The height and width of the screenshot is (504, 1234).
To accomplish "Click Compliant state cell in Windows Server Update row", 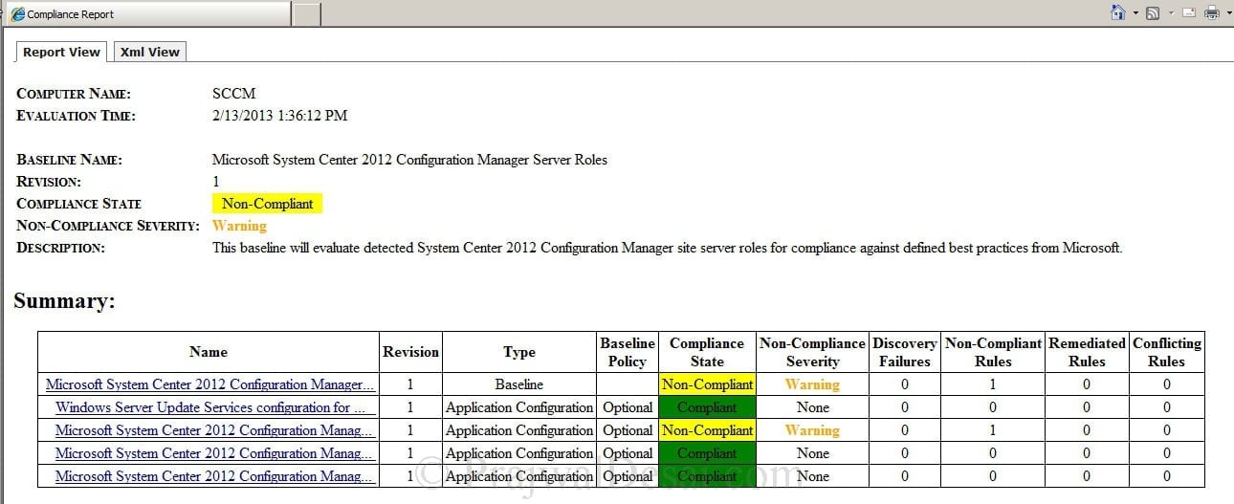I will [707, 407].
